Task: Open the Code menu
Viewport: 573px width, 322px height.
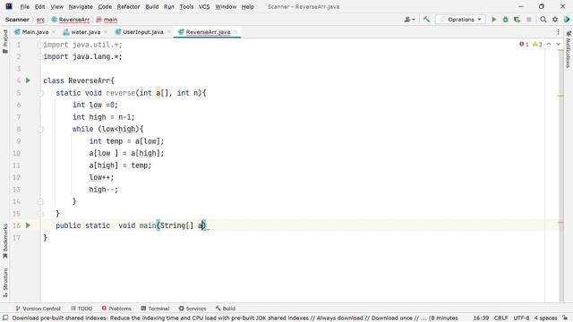Action: [105, 6]
